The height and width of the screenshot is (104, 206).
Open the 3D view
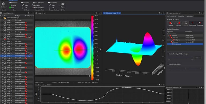click(x=63, y=5)
